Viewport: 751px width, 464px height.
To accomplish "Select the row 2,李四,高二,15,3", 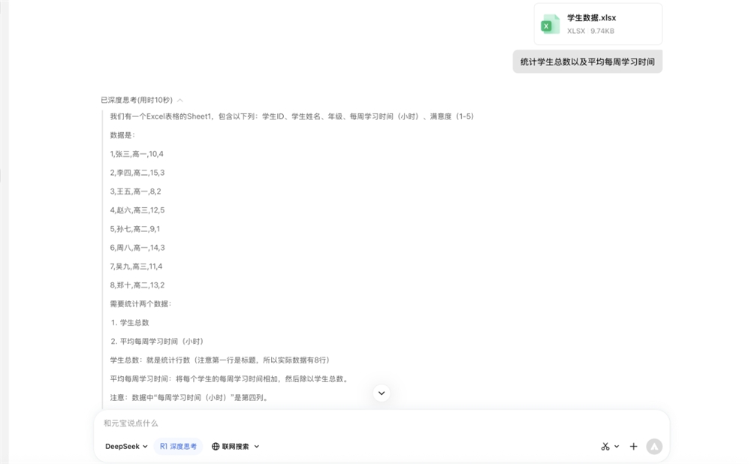I will (137, 173).
